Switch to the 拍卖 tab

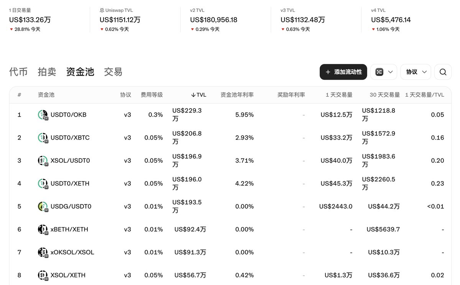pos(47,72)
